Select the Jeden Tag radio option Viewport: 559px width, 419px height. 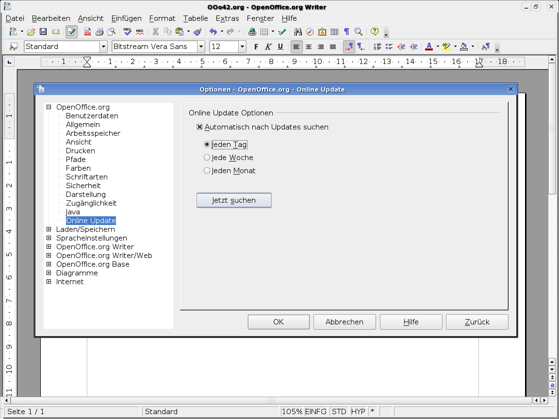[x=207, y=145]
